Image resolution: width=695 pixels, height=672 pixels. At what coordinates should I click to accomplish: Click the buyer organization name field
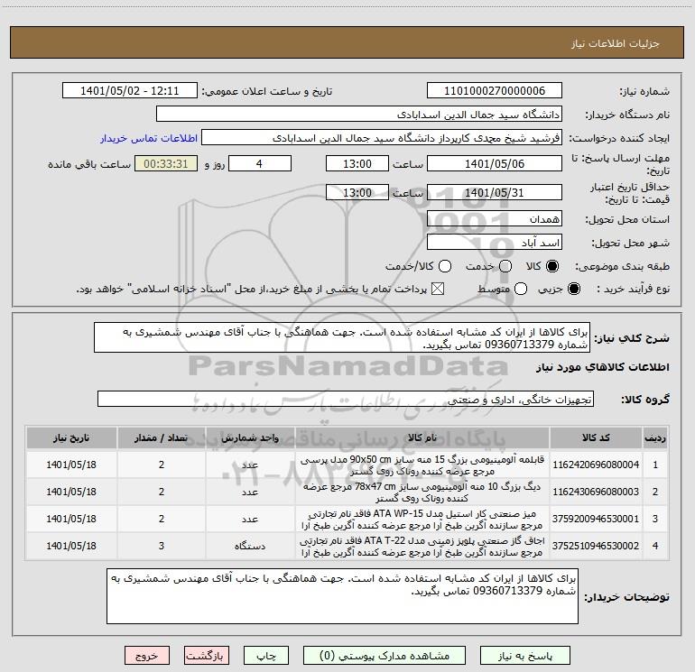359,115
